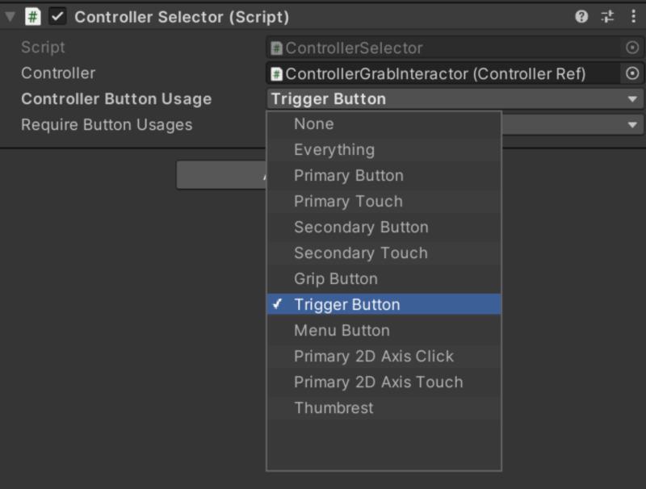This screenshot has width=646, height=489.
Task: Select the Grip Button option
Action: click(x=336, y=279)
